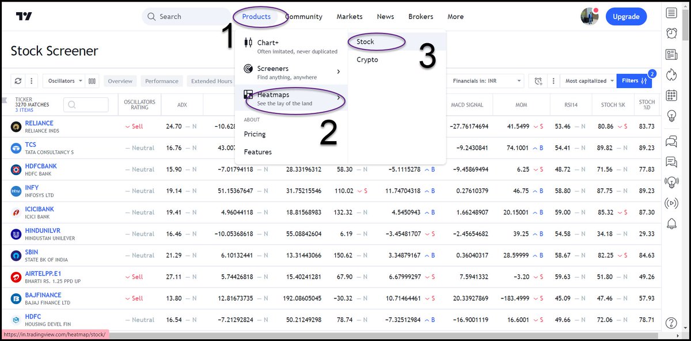Click the user profile avatar
691x341 pixels.
pyautogui.click(x=590, y=17)
